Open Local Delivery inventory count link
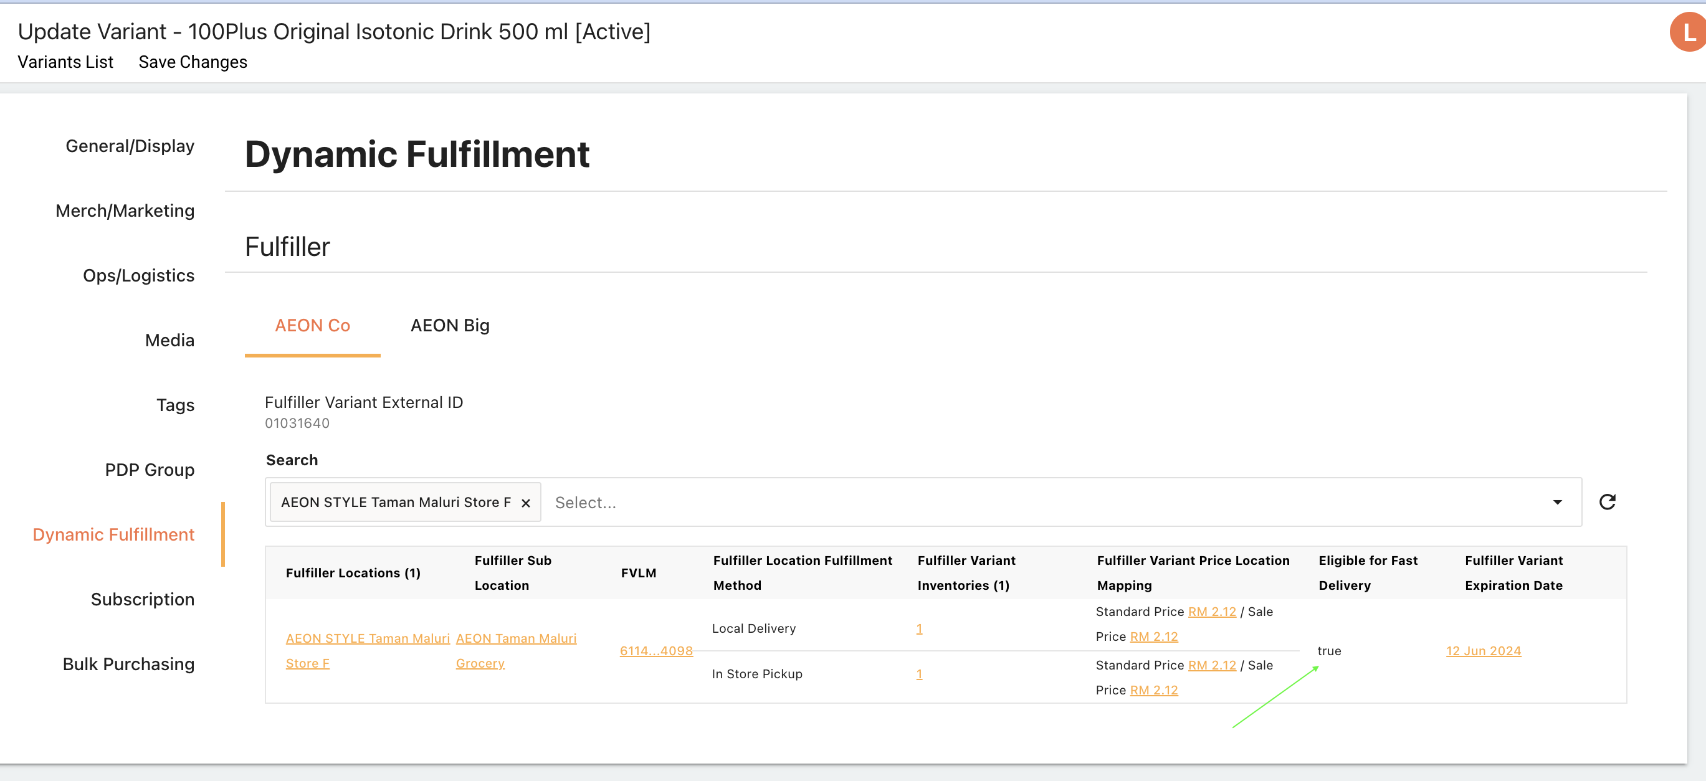 coord(919,628)
